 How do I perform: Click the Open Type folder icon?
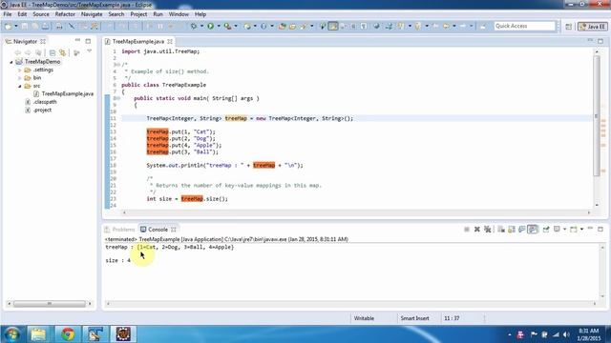tap(283, 26)
